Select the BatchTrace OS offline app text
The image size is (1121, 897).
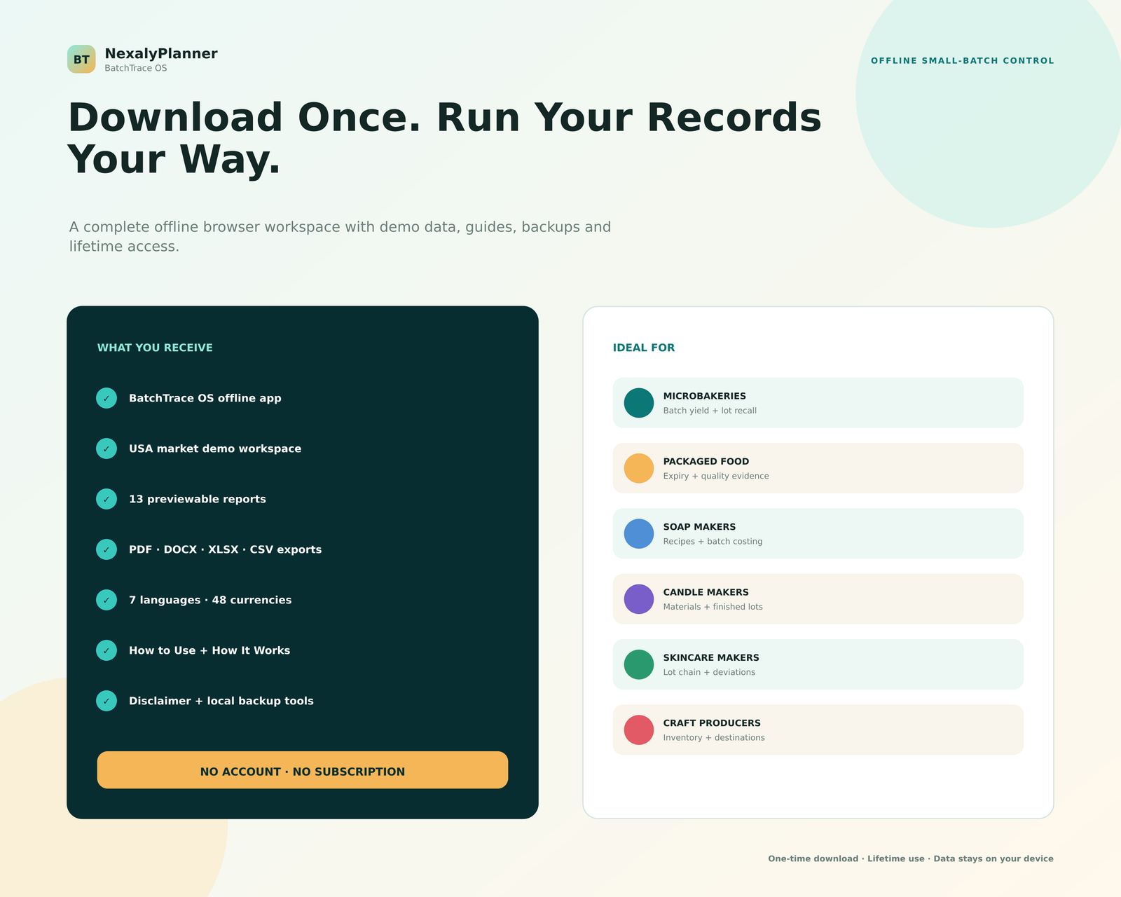(205, 398)
